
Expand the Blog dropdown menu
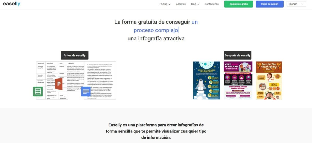[195, 4]
